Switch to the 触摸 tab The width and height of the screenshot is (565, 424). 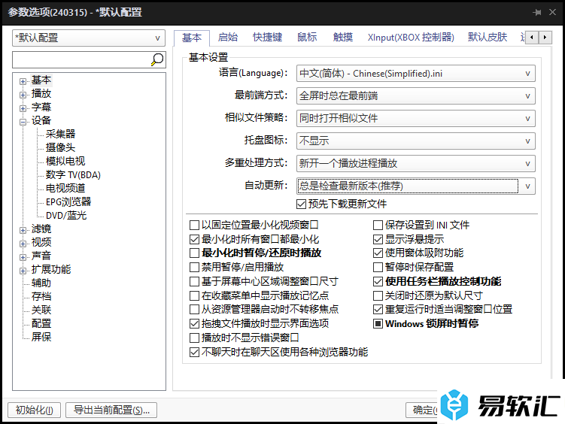click(x=342, y=37)
